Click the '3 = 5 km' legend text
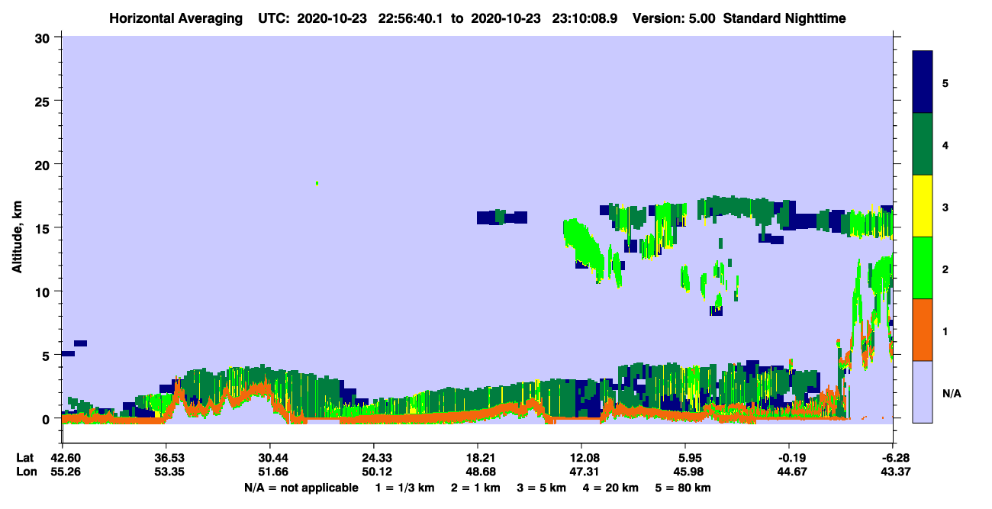The height and width of the screenshot is (509, 992). [x=541, y=488]
